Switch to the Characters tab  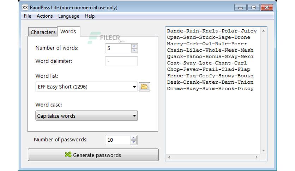pyautogui.click(x=43, y=32)
